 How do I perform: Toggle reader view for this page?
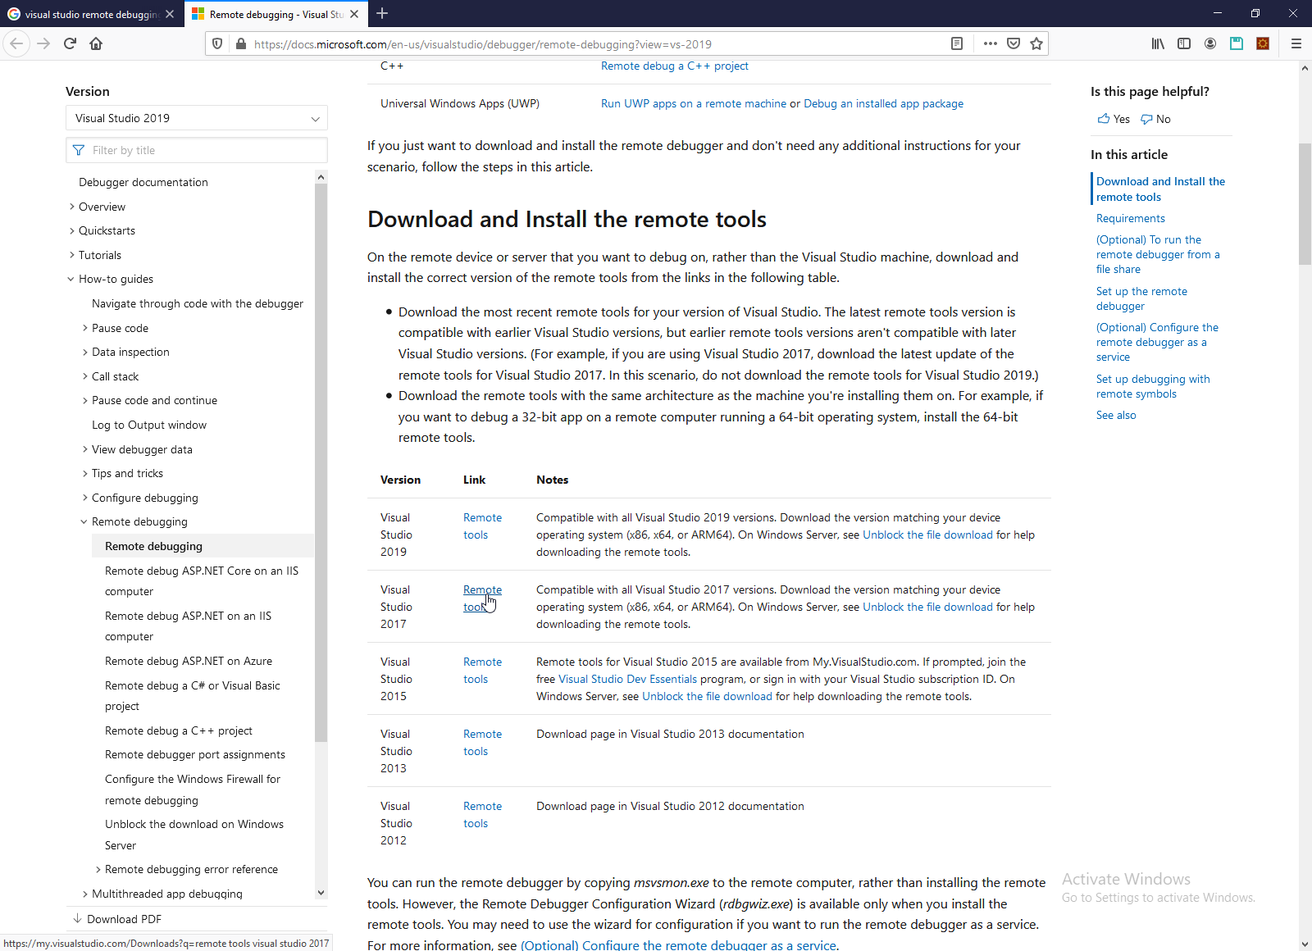[x=957, y=43]
